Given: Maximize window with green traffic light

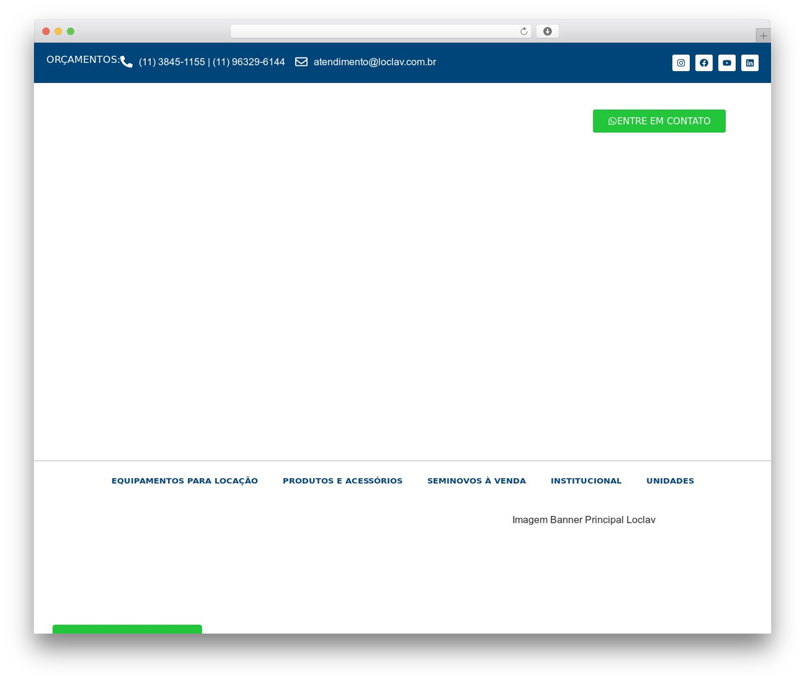Looking at the screenshot, I should [70, 31].
